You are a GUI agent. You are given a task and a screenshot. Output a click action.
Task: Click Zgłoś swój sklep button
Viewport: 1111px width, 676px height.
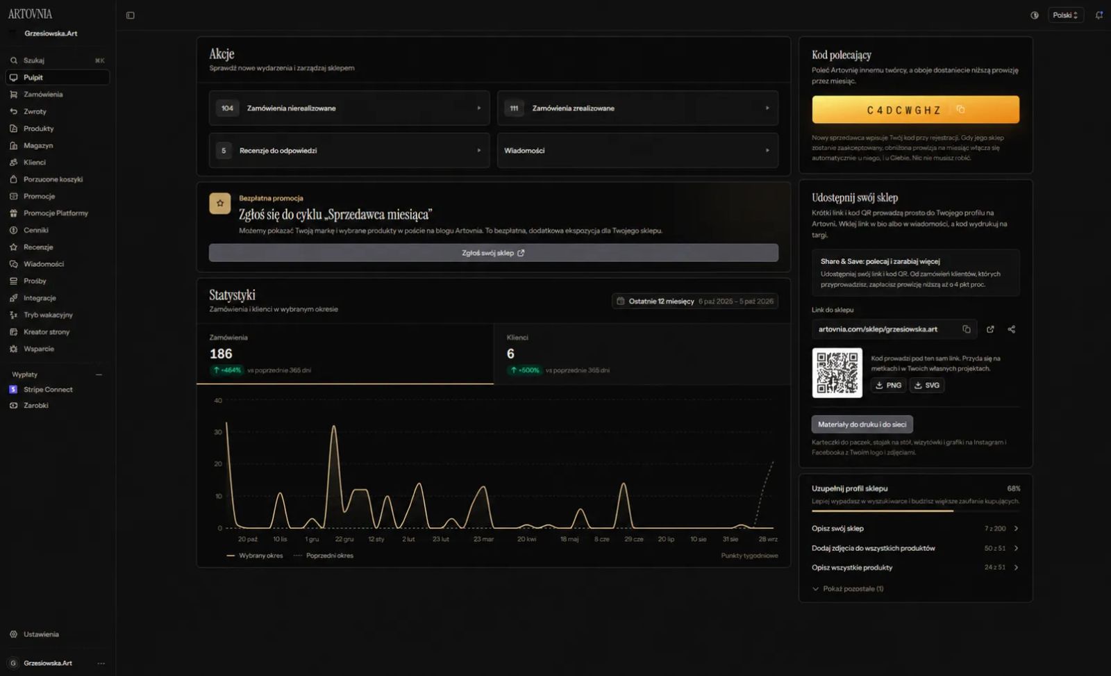pos(494,253)
